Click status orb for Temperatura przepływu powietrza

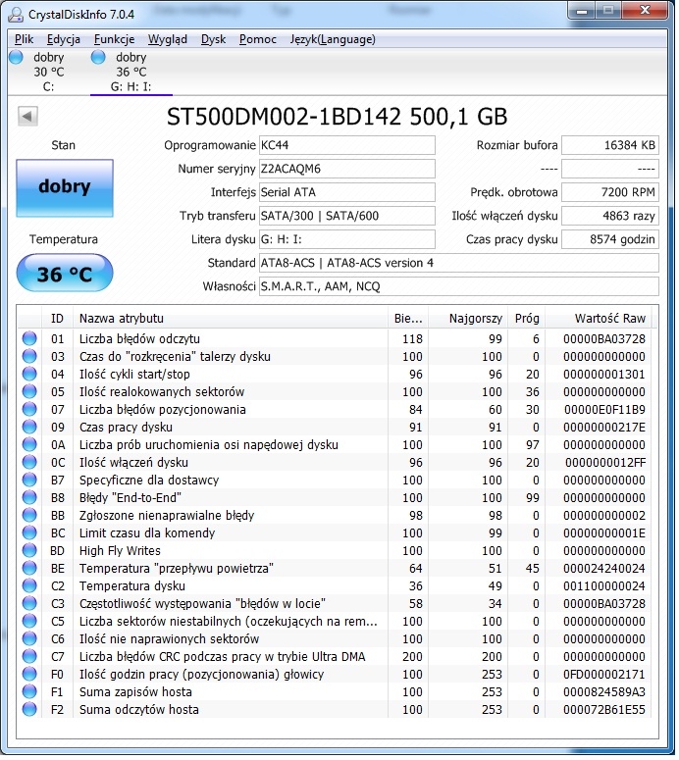click(x=29, y=568)
